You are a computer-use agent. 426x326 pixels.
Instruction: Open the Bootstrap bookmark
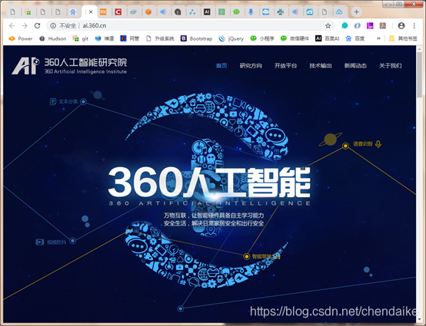[x=196, y=38]
